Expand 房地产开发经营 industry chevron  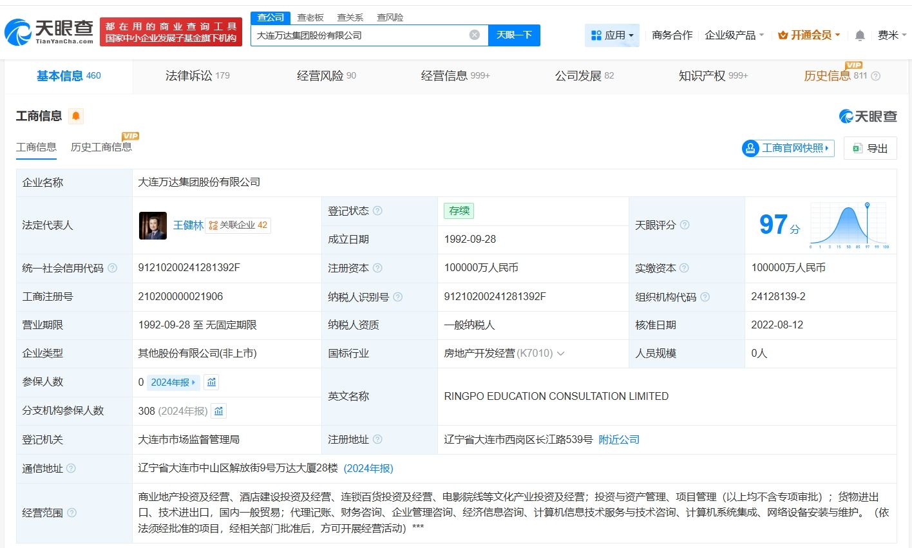coord(560,354)
